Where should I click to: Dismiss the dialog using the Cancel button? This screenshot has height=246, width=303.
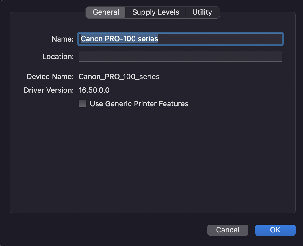[228, 230]
